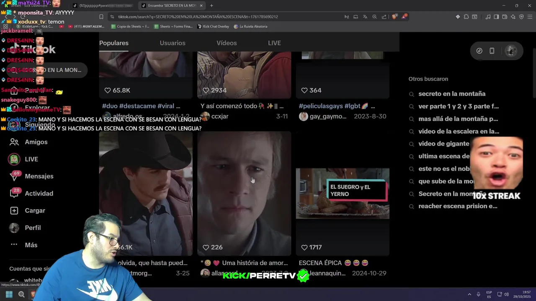Click the circular icon left of phone icon
This screenshot has width=536, height=301.
coord(479,51)
